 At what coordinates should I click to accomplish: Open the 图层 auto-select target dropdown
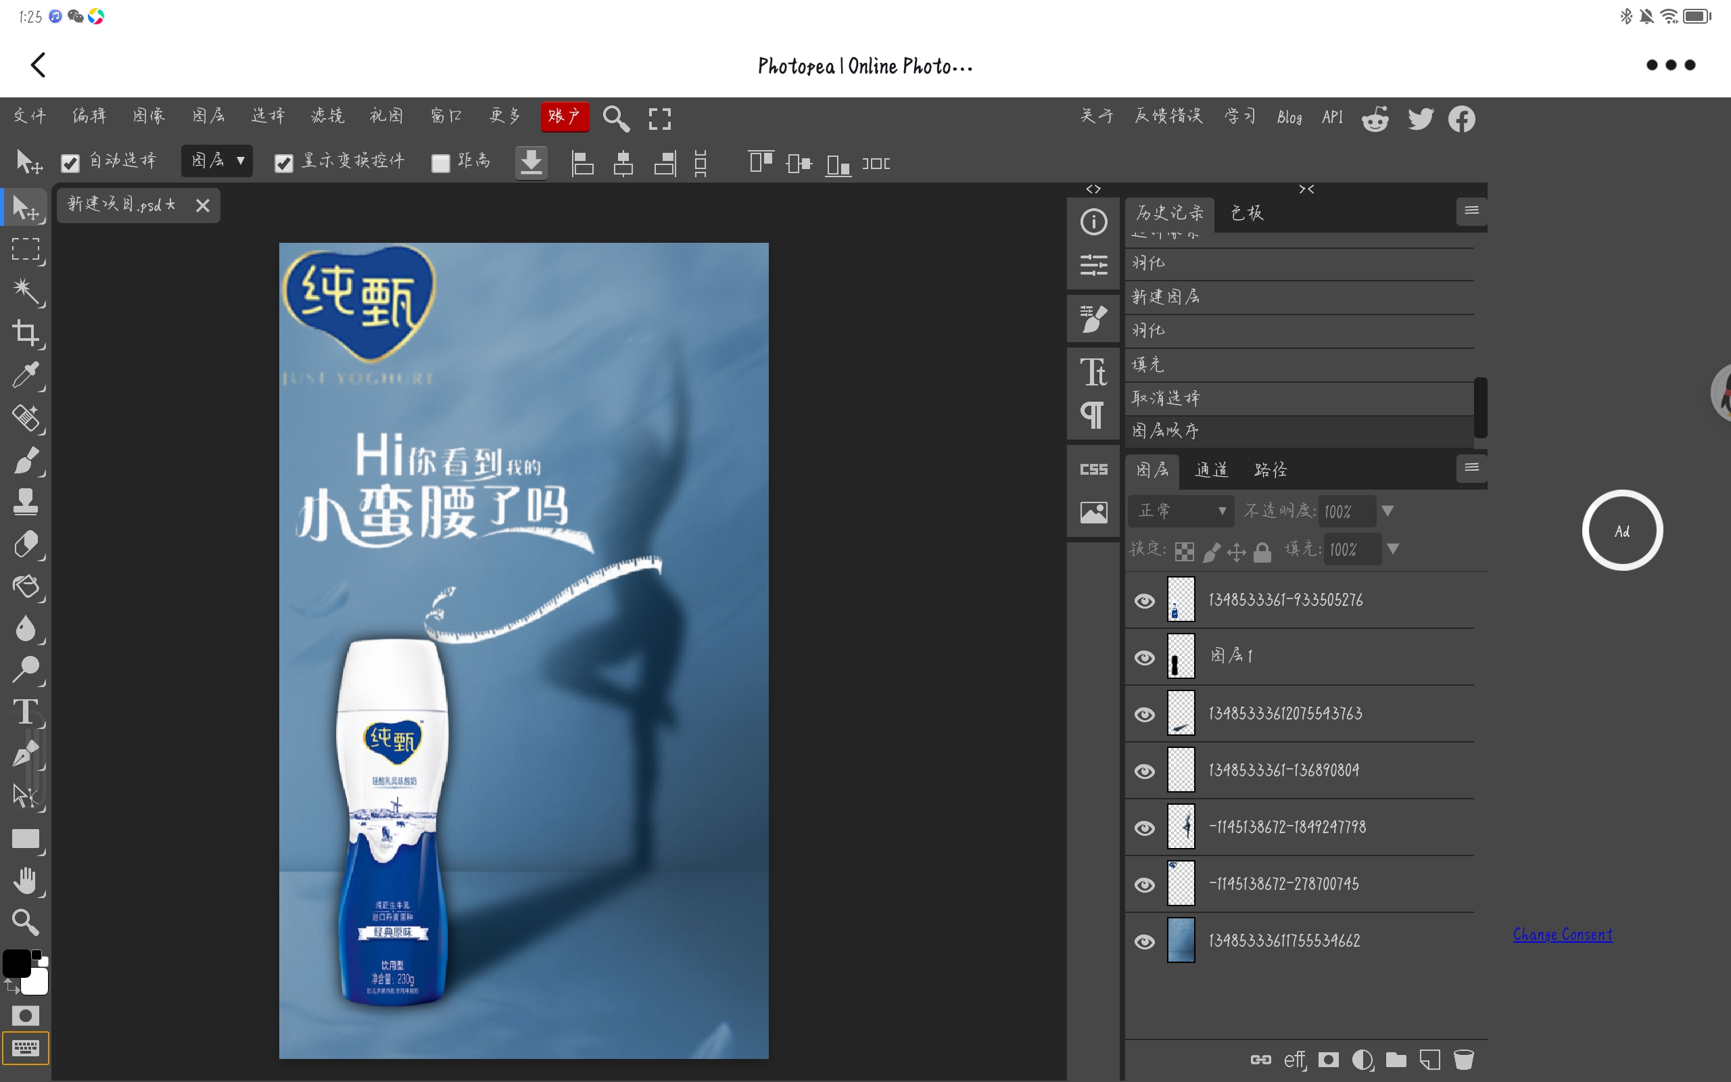[217, 161]
